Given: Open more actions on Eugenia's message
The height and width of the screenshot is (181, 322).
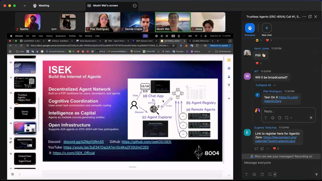Looking at the screenshot, I should (268, 149).
